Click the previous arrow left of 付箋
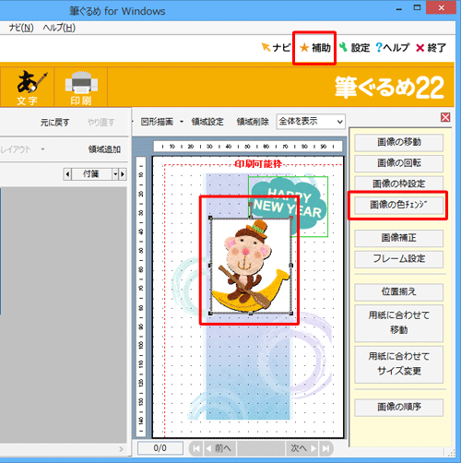This screenshot has height=463, width=461. 67,174
